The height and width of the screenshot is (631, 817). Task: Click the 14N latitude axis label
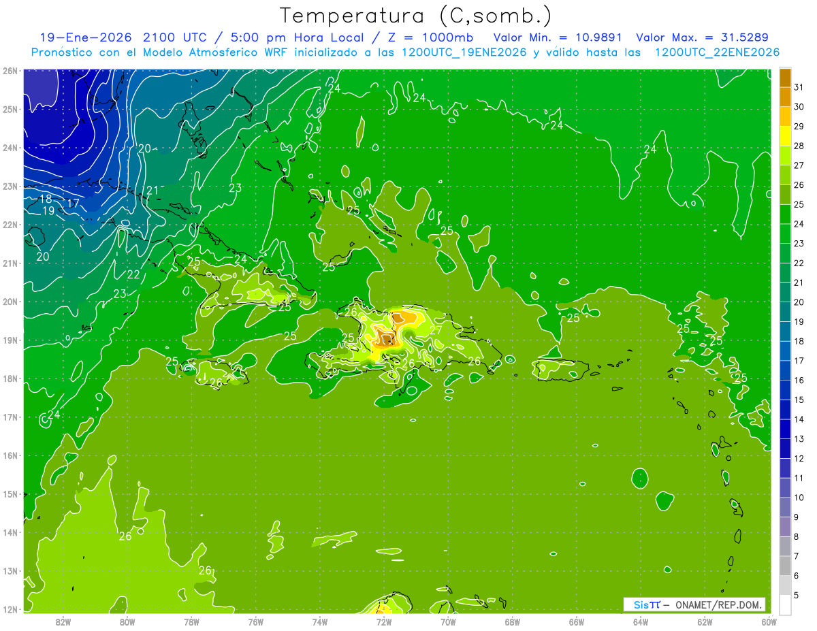[10, 532]
